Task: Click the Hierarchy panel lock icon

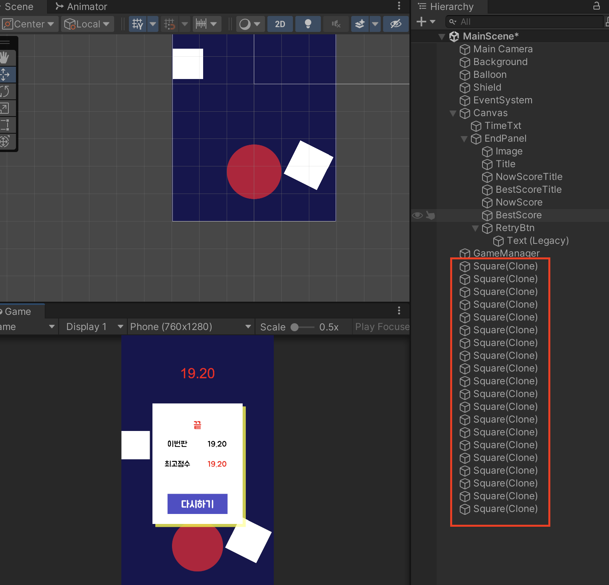Action: coord(597,6)
